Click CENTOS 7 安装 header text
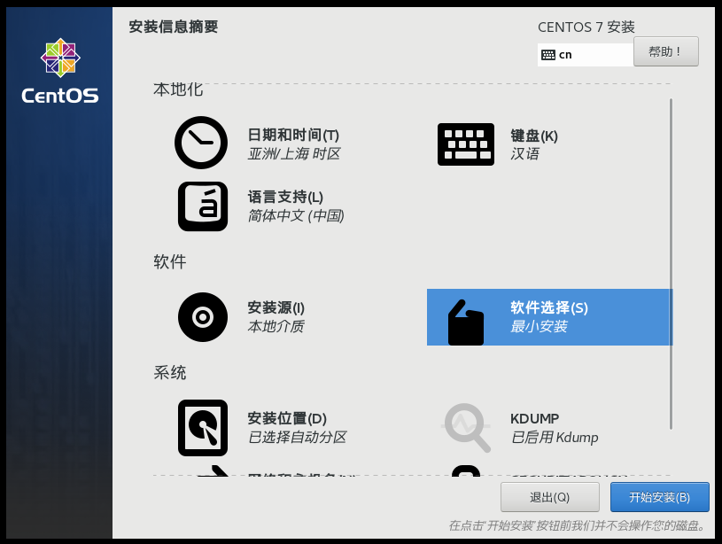The image size is (722, 544). (586, 27)
